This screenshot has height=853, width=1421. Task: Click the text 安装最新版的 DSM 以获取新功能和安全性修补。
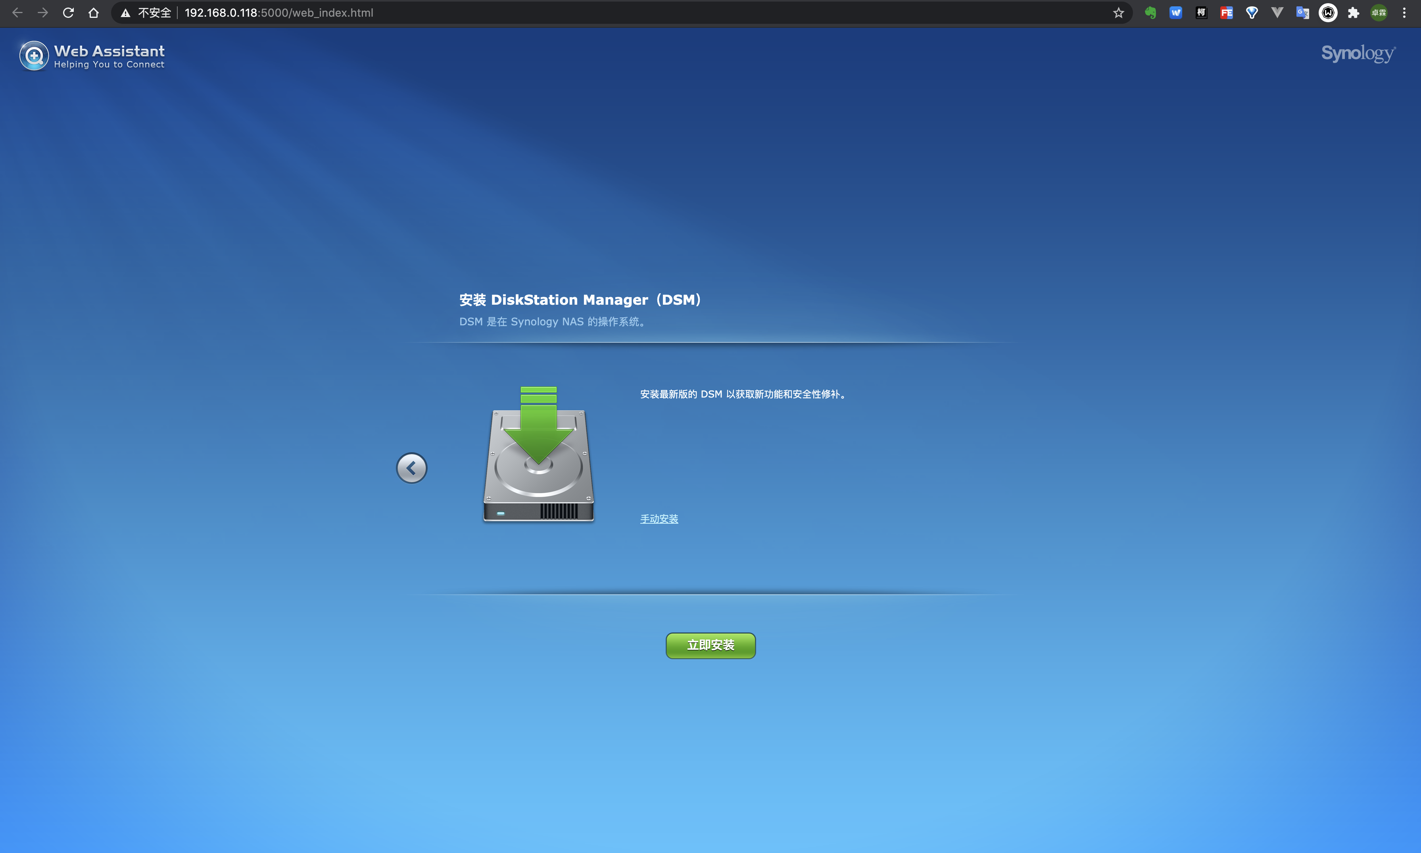[743, 394]
